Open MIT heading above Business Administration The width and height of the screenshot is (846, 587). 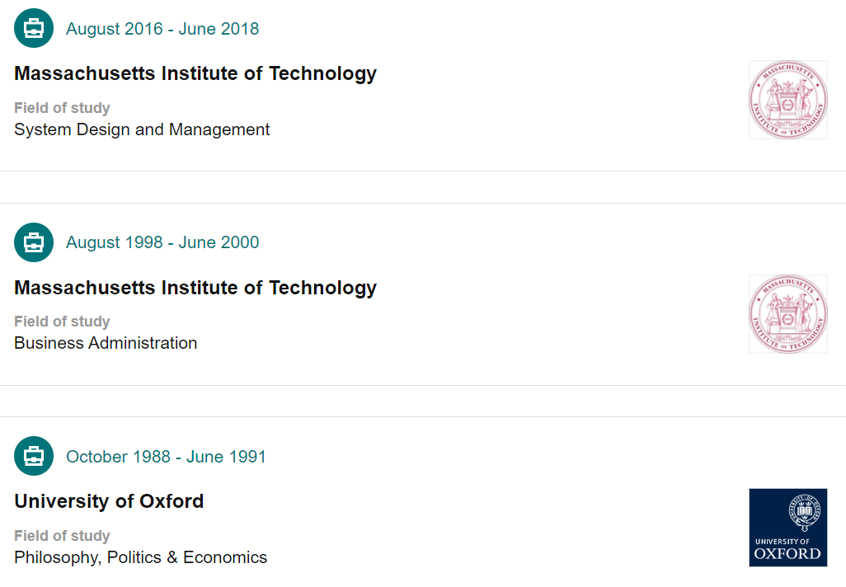click(x=195, y=288)
